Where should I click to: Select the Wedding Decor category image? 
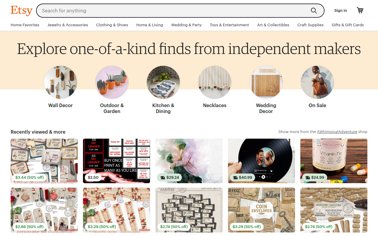266,82
